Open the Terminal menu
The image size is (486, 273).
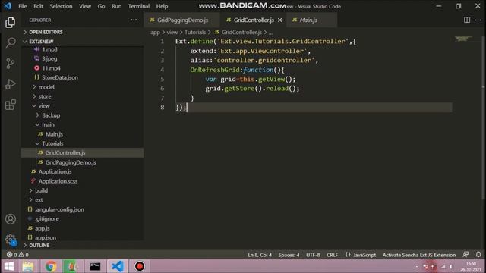coord(138,6)
